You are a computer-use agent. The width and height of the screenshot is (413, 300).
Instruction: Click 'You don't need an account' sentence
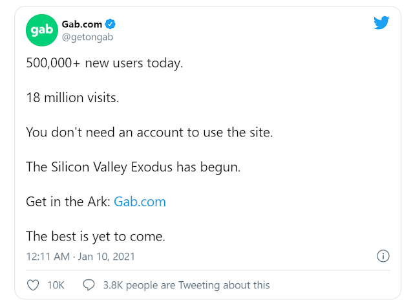(149, 133)
